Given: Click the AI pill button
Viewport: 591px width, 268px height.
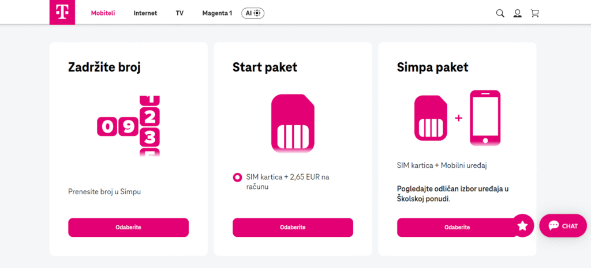Looking at the screenshot, I should pos(253,13).
